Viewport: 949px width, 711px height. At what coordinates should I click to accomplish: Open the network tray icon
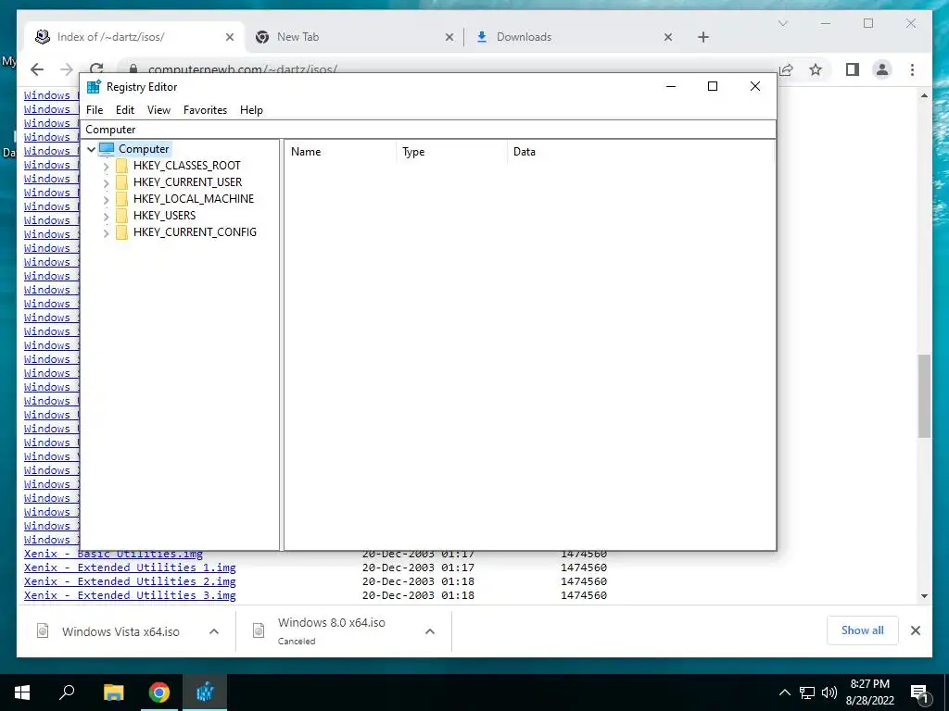807,692
